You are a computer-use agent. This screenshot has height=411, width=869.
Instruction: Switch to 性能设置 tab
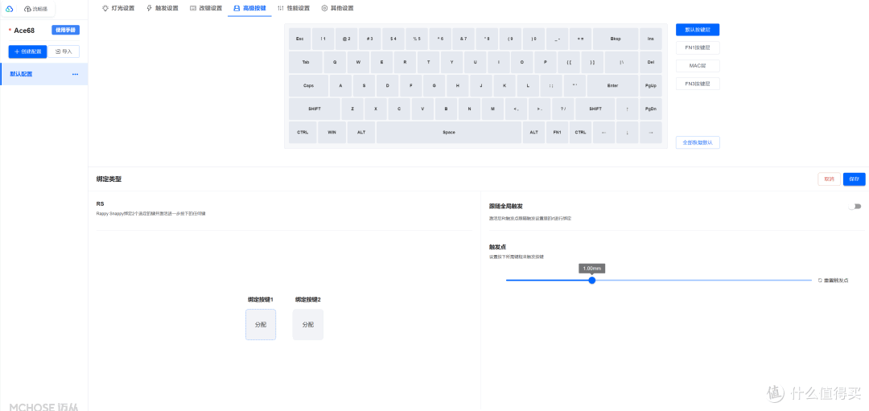coord(293,8)
